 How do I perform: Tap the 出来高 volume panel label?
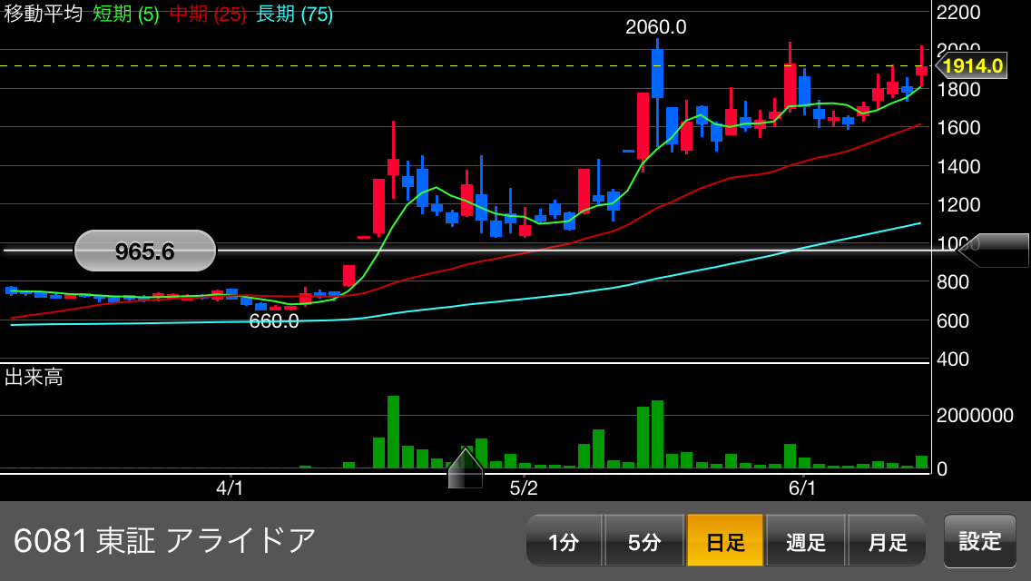click(x=34, y=378)
